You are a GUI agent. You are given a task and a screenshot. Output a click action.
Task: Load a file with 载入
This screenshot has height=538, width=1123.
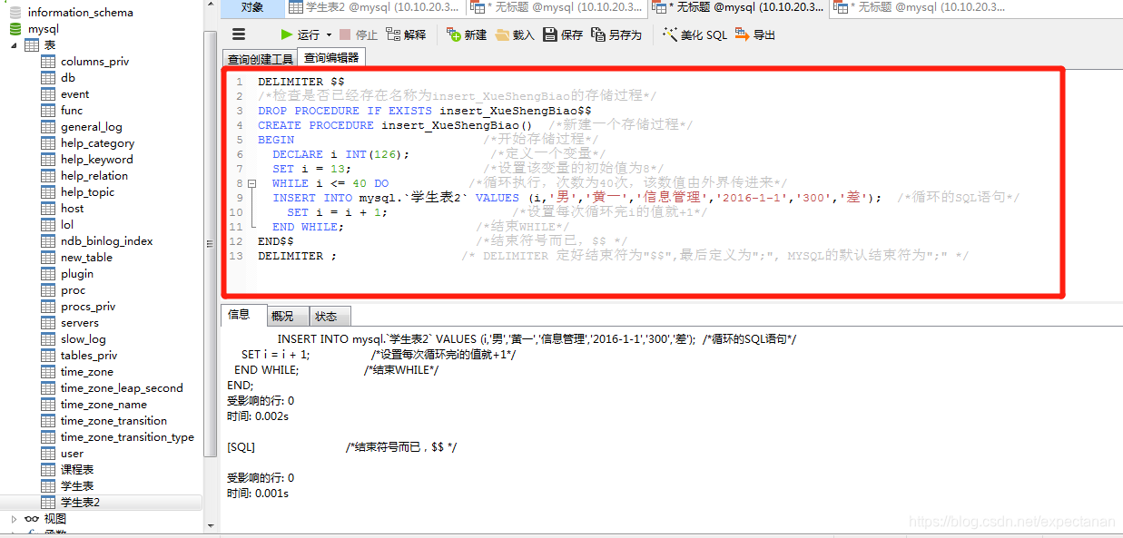click(x=515, y=34)
